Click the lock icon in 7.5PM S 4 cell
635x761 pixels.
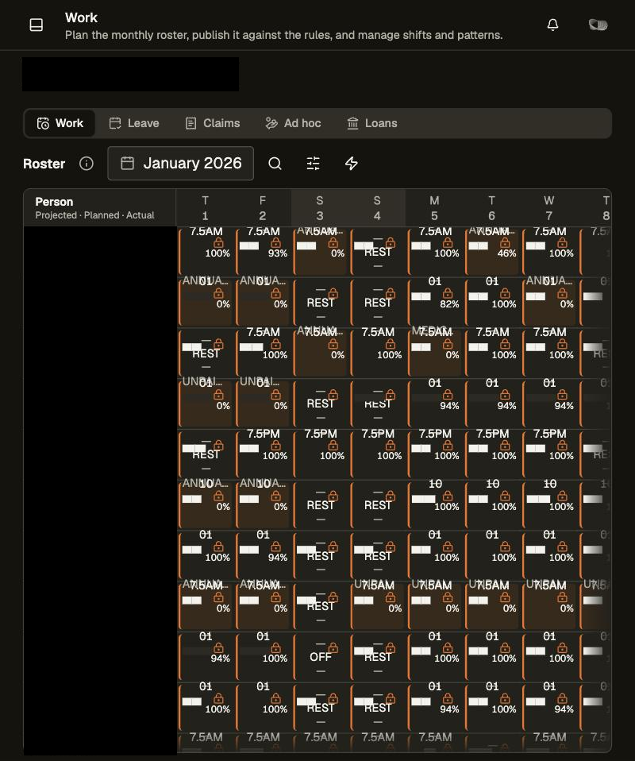391,445
